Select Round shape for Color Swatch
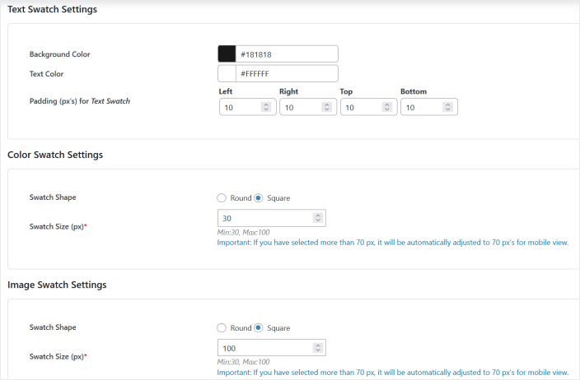 [221, 198]
